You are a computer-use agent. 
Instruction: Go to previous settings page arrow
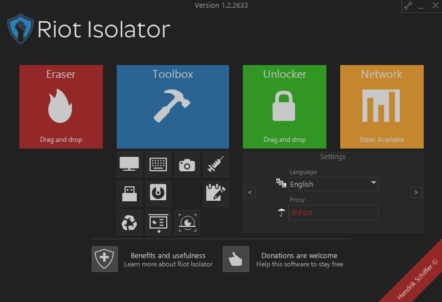pos(250,192)
